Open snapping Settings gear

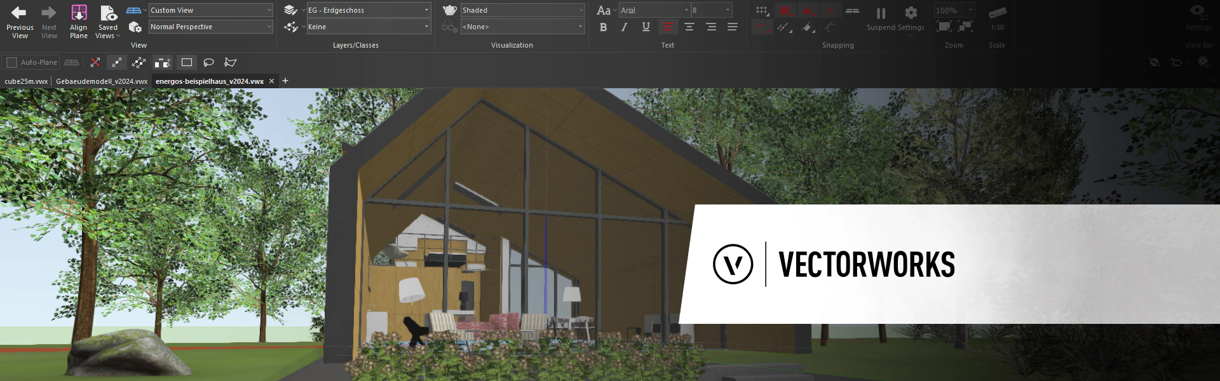[x=911, y=13]
